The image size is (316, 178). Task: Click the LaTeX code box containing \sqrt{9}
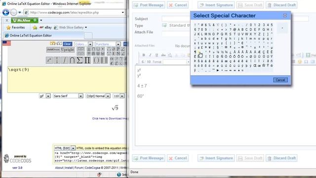coord(67,80)
